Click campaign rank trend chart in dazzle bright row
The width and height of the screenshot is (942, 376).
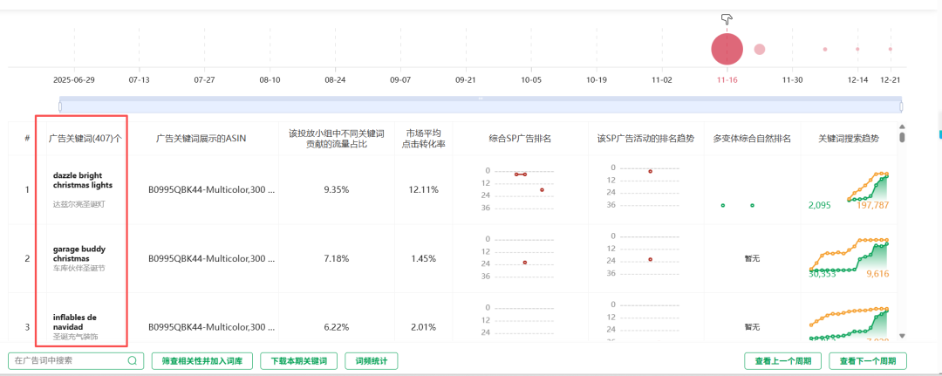pyautogui.click(x=645, y=186)
